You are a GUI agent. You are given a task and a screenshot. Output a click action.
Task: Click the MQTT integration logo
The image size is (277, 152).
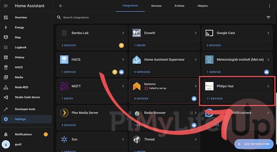(x=64, y=86)
